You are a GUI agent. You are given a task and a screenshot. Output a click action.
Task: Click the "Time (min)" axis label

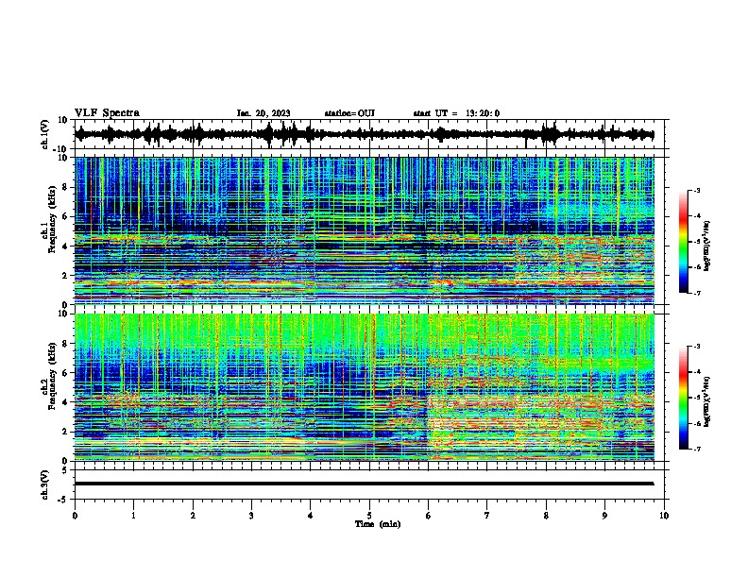[x=378, y=524]
